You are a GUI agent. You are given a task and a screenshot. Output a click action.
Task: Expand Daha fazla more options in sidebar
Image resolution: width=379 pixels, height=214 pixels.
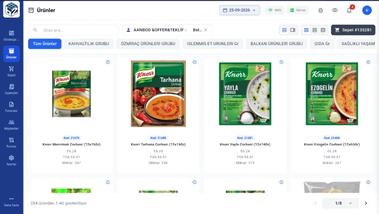pyautogui.click(x=12, y=202)
